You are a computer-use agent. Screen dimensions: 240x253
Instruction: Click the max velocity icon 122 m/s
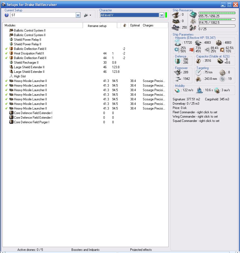177,90
